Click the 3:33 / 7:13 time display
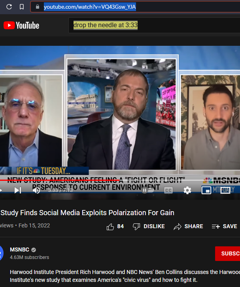The image size is (240, 287). (60, 190)
